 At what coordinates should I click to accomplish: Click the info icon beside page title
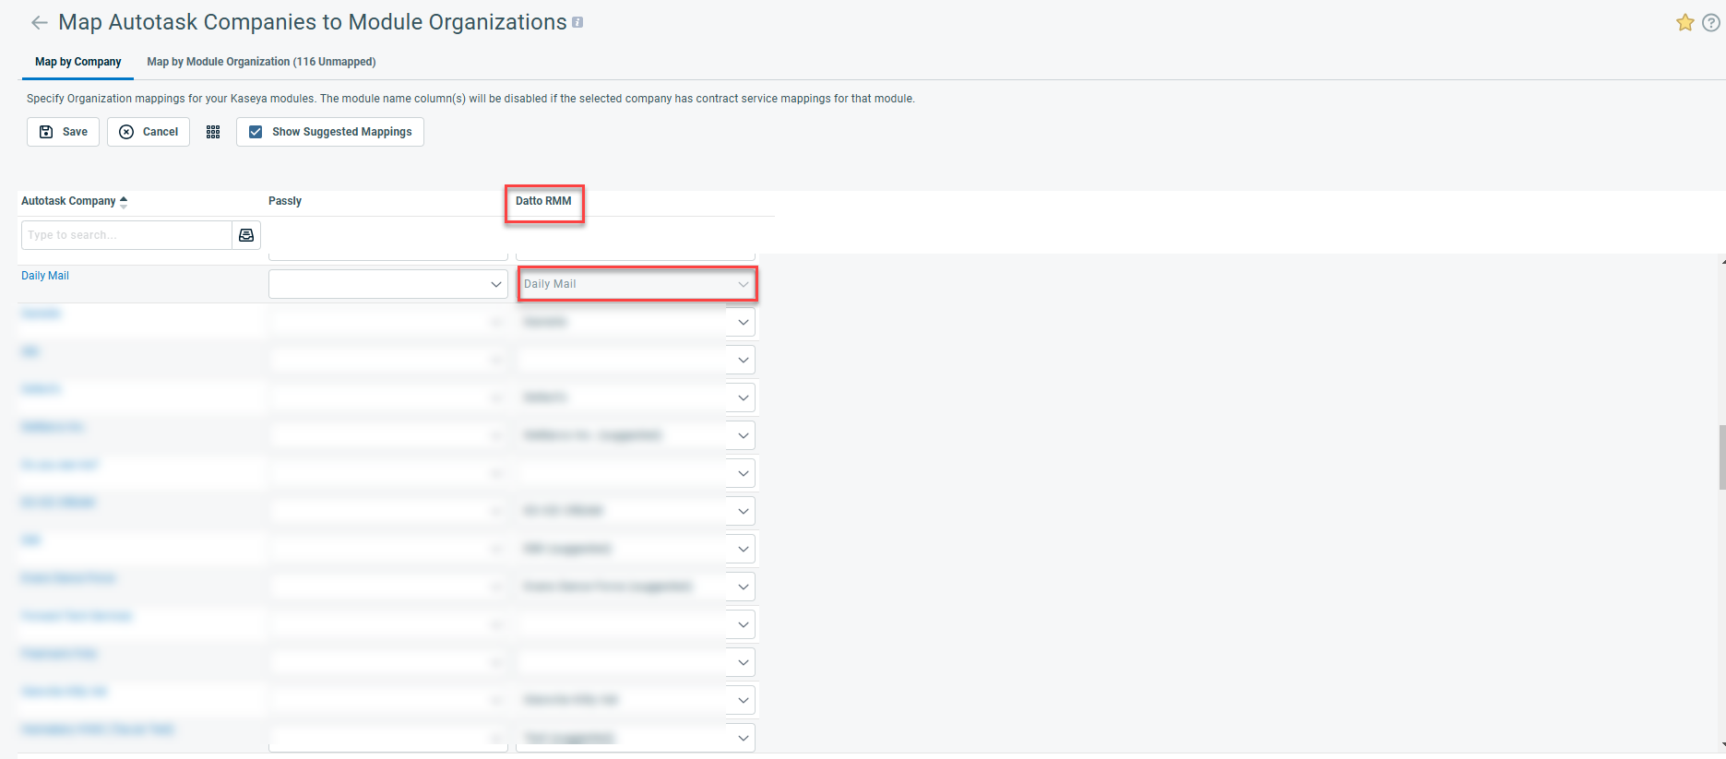pos(577,22)
